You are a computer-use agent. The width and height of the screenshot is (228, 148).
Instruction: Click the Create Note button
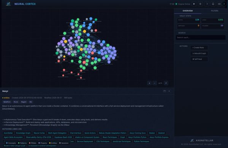[199, 47]
